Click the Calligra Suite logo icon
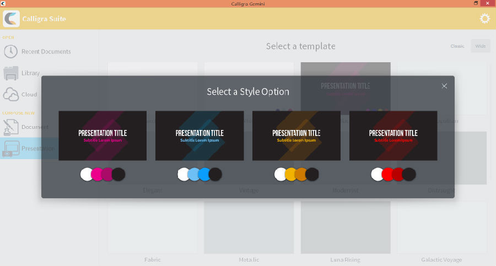This screenshot has width=496, height=266. [x=11, y=19]
